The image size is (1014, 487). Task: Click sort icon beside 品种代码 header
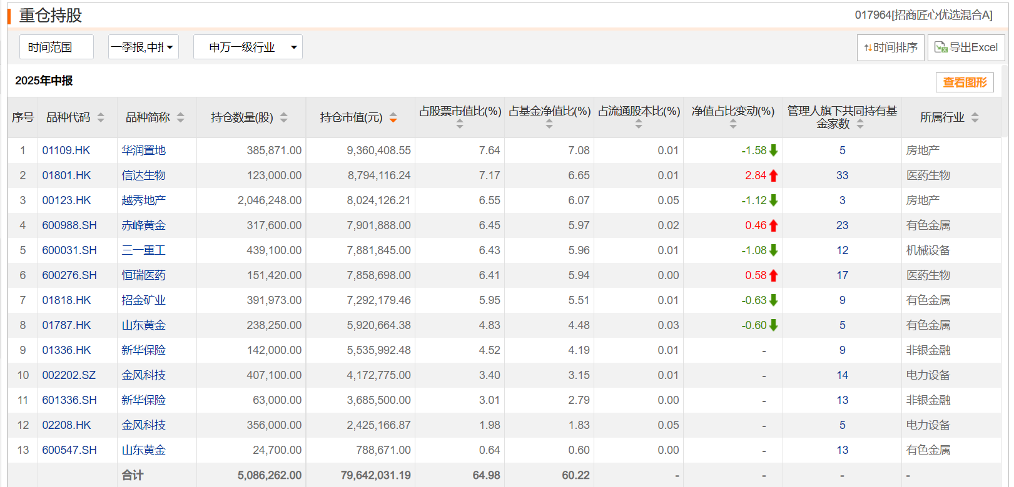pyautogui.click(x=101, y=117)
